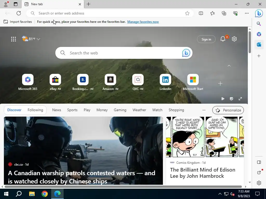
Task: Open page settings gear icon
Action: [234, 39]
